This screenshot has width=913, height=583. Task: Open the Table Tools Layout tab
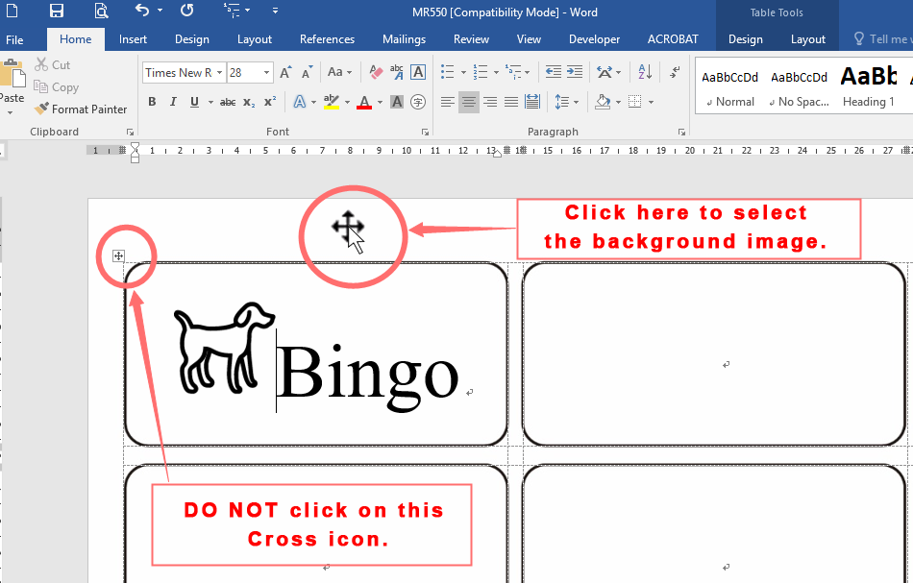[807, 39]
